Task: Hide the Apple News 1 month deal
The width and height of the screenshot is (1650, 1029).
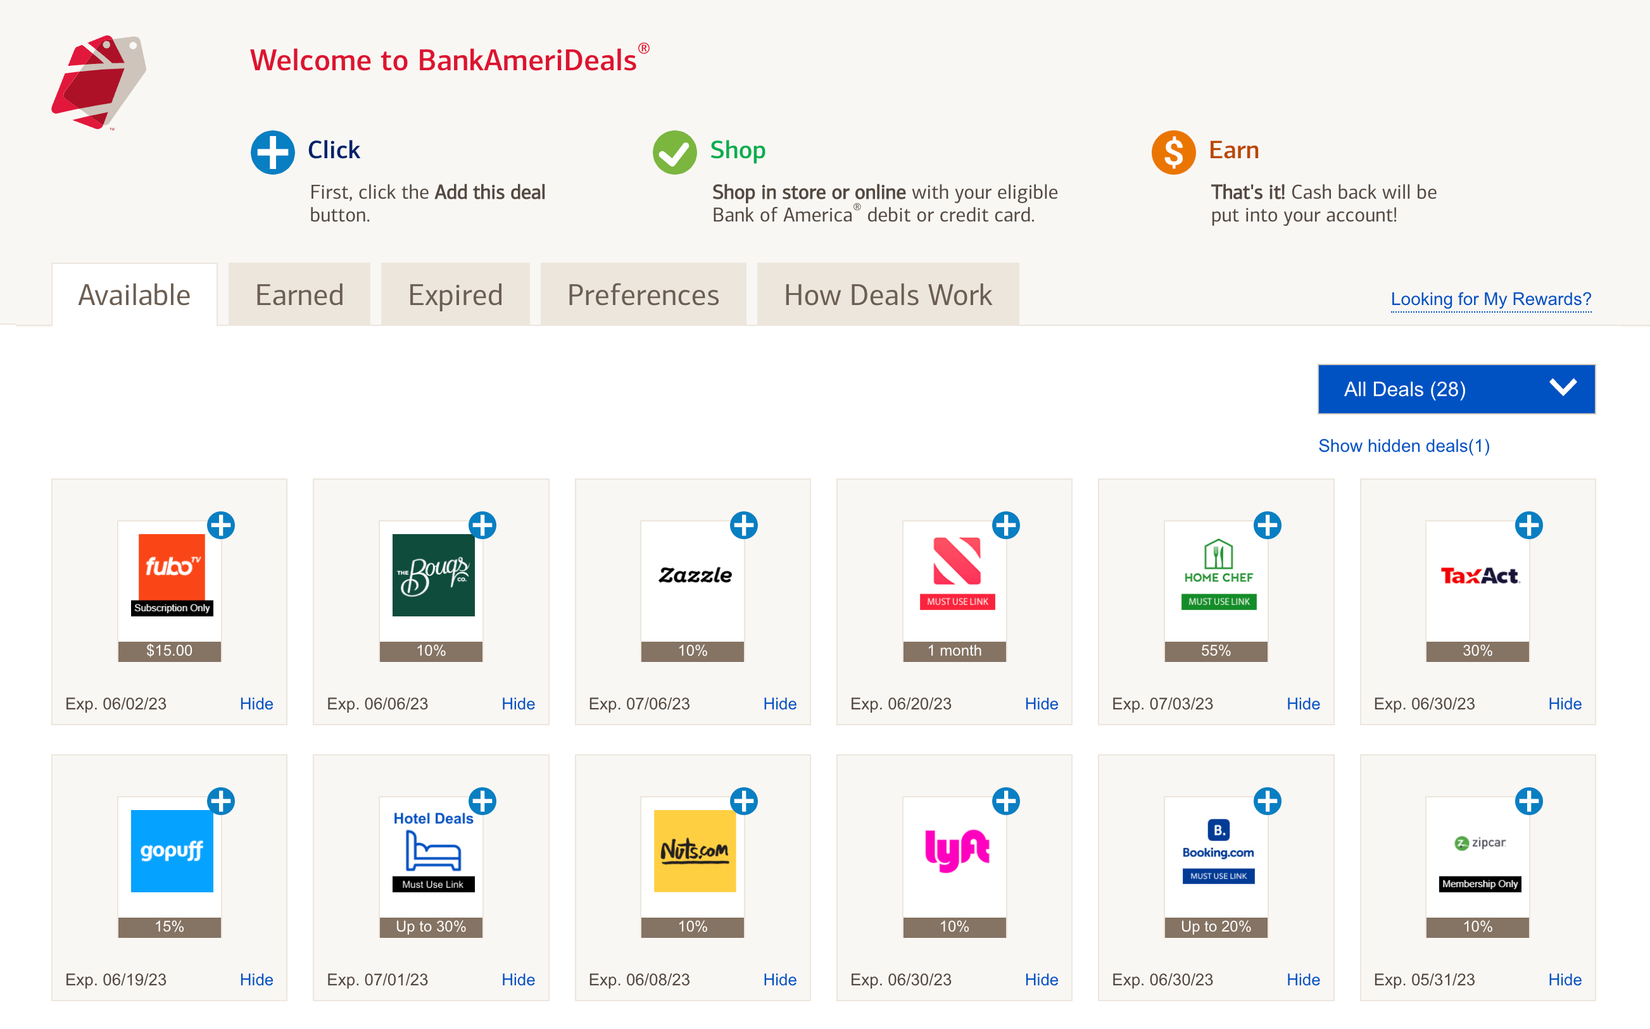Action: (1041, 704)
